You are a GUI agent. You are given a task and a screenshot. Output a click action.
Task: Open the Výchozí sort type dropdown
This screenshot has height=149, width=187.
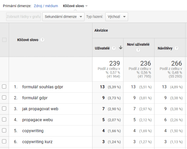click(x=117, y=17)
